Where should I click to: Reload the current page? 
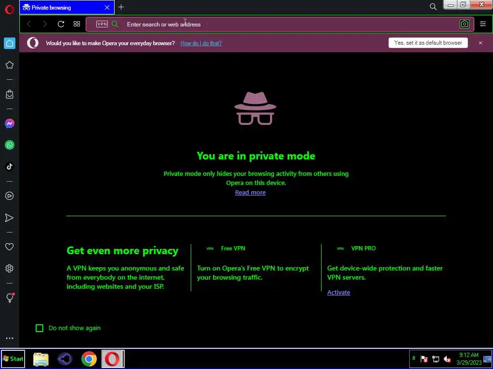click(x=61, y=24)
